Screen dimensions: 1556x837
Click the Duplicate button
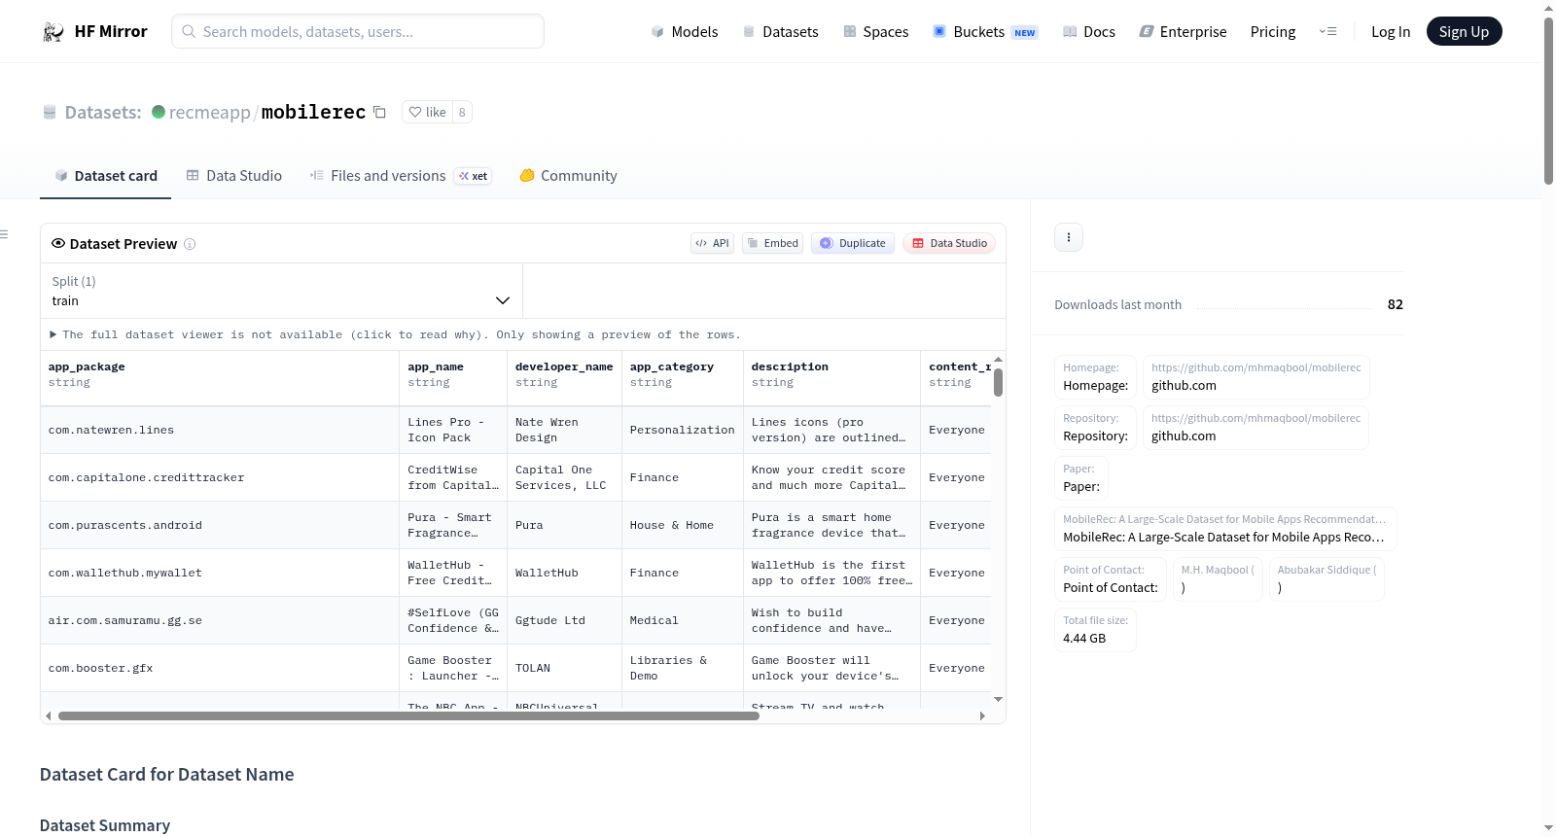[x=853, y=244]
